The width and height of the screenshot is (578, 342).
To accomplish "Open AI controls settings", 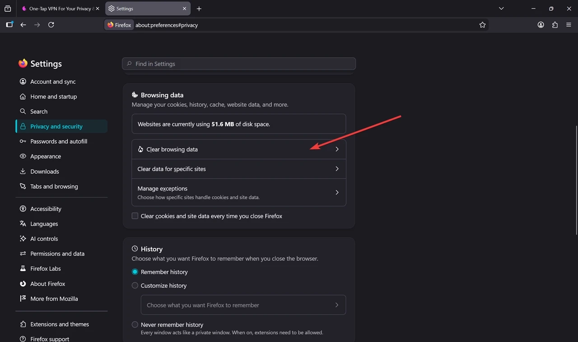I will point(61,238).
